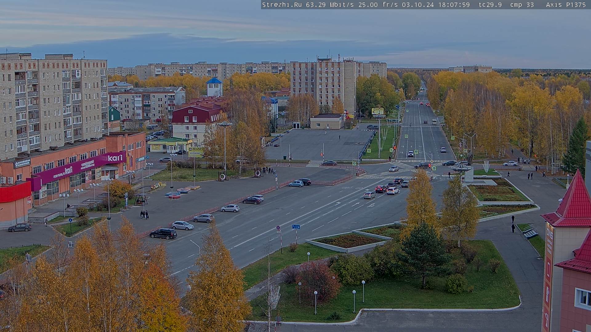Image resolution: width=591 pixels, height=332 pixels.
Task: Click the "tc29.9" overlay value
Action: [490, 5]
